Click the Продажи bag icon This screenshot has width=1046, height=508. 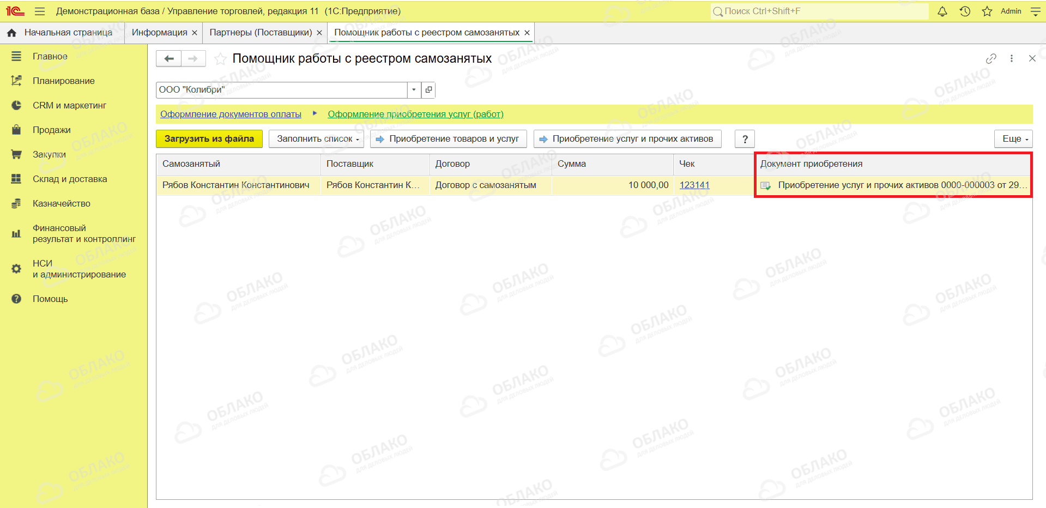click(16, 130)
